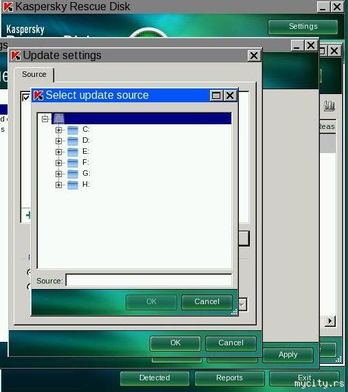Image resolution: width=348 pixels, height=392 pixels.
Task: Click the E: label in tree
Action: pyautogui.click(x=86, y=151)
